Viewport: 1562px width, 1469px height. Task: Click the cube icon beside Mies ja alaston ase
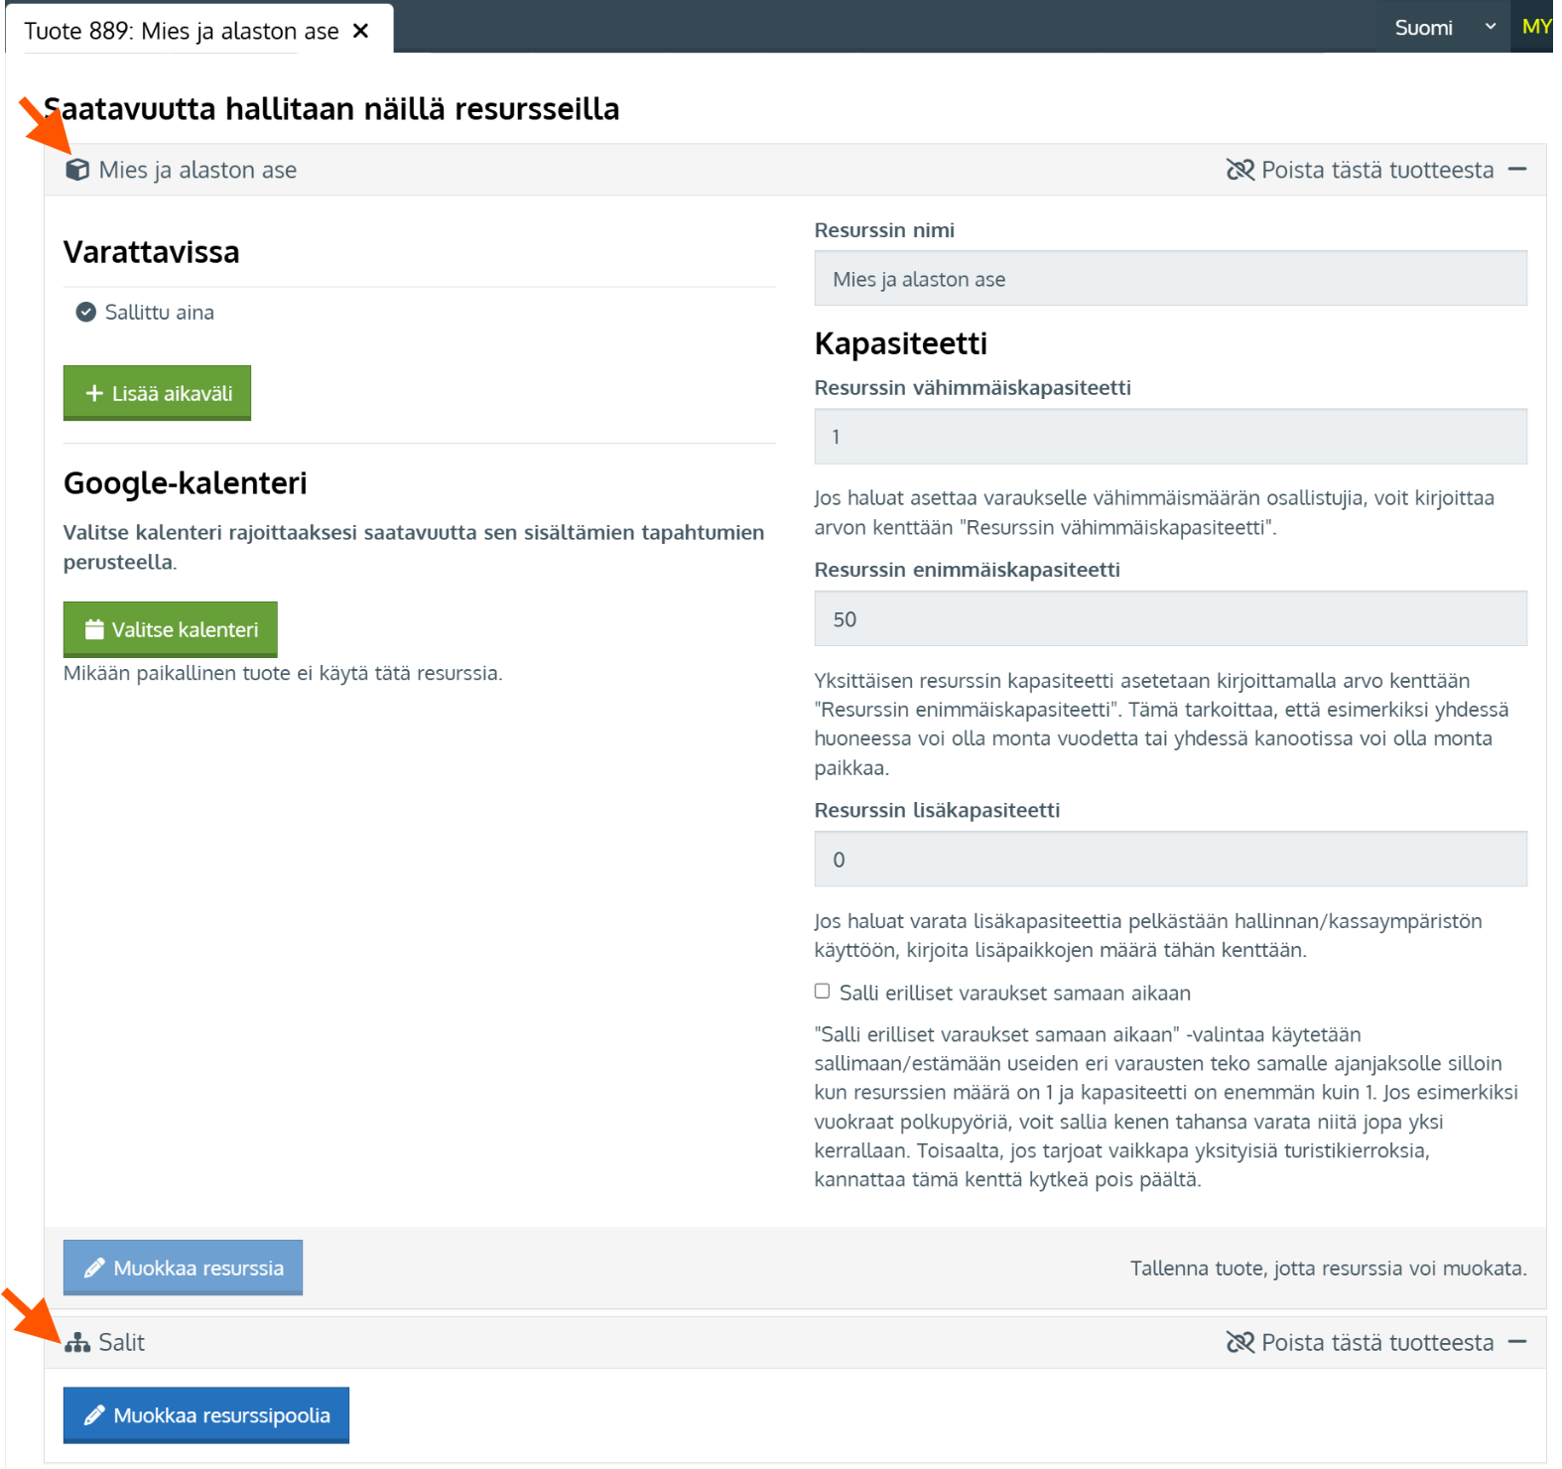[77, 171]
